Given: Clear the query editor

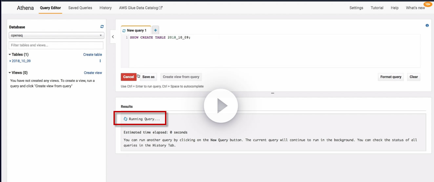Looking at the screenshot, I should 414,77.
